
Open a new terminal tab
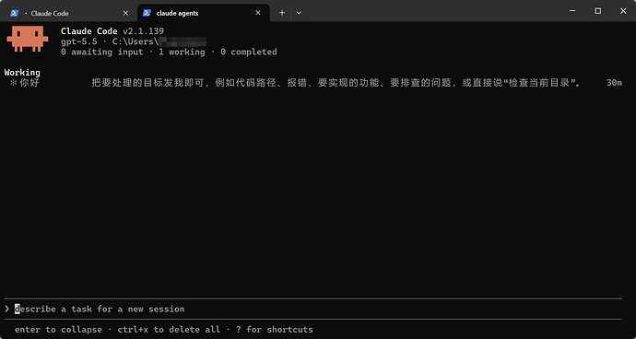coord(282,13)
